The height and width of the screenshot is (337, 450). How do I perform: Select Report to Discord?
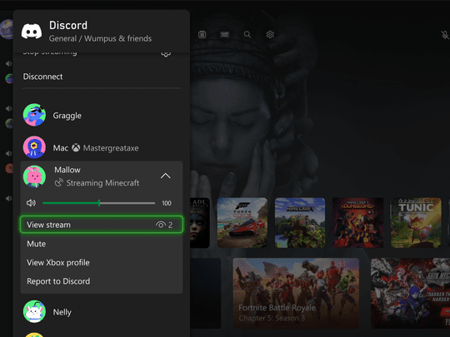(102, 281)
